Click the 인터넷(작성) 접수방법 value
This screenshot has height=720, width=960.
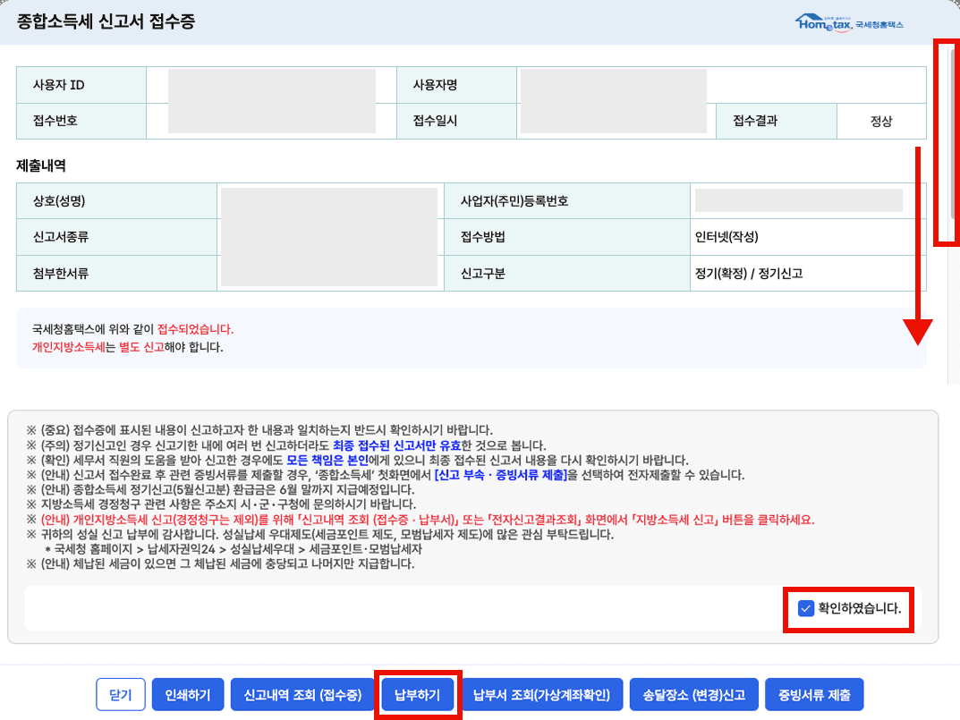pyautogui.click(x=733, y=237)
